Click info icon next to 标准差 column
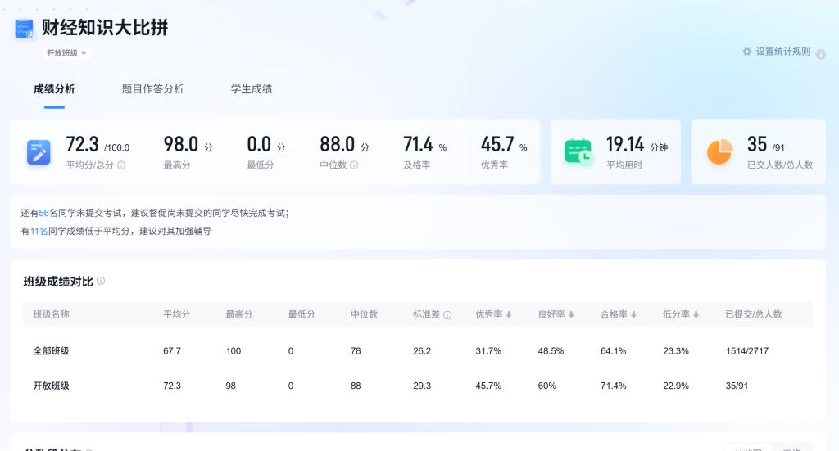This screenshot has height=451, width=839. tap(447, 314)
